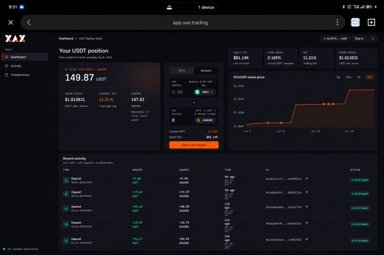Click the top Share Price $1.013831 card
This screenshot has width=384, height=255.
pos(356,58)
